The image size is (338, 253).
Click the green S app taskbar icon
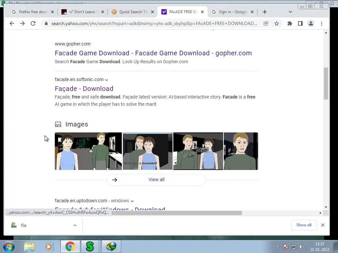pos(90,246)
